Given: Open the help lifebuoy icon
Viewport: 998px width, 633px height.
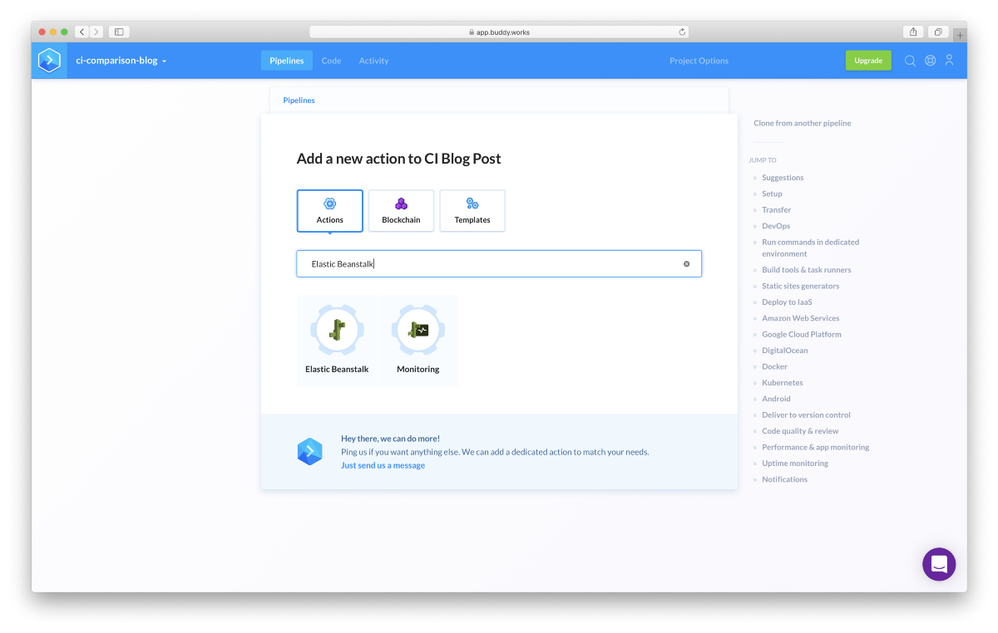Looking at the screenshot, I should [x=930, y=61].
